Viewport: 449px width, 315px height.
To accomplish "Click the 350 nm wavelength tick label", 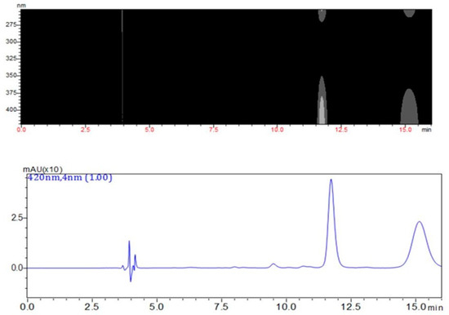I will click(11, 76).
